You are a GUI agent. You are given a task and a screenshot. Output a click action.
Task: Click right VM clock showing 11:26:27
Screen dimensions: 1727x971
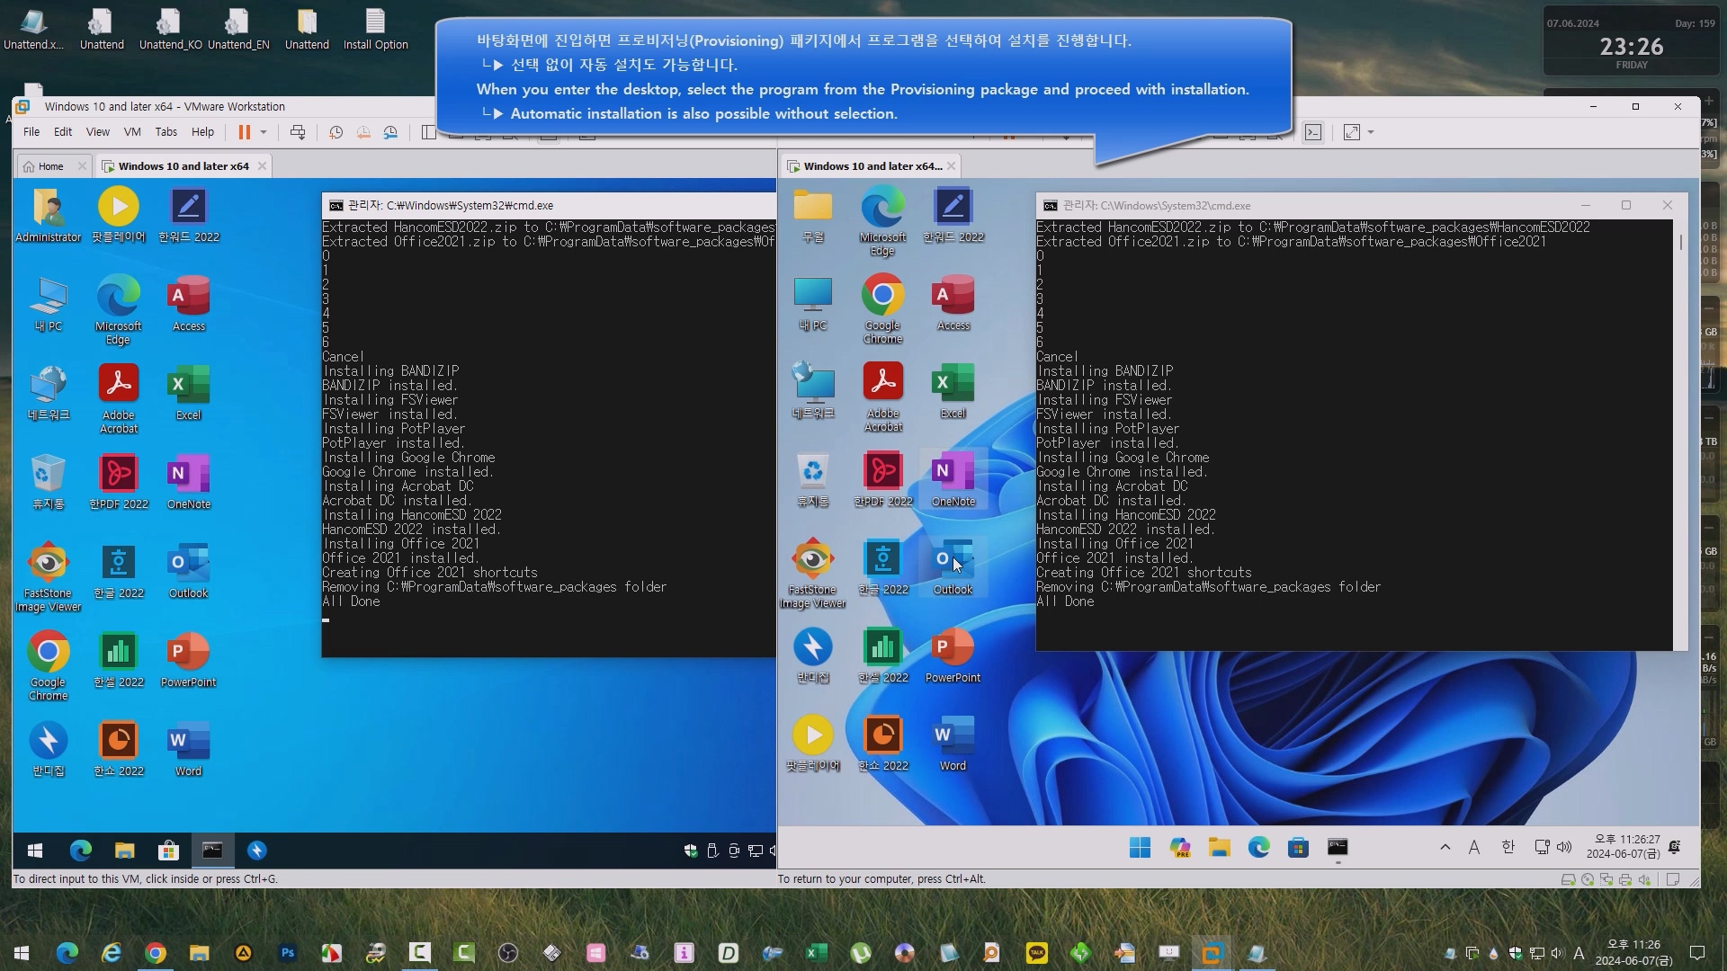(1624, 847)
